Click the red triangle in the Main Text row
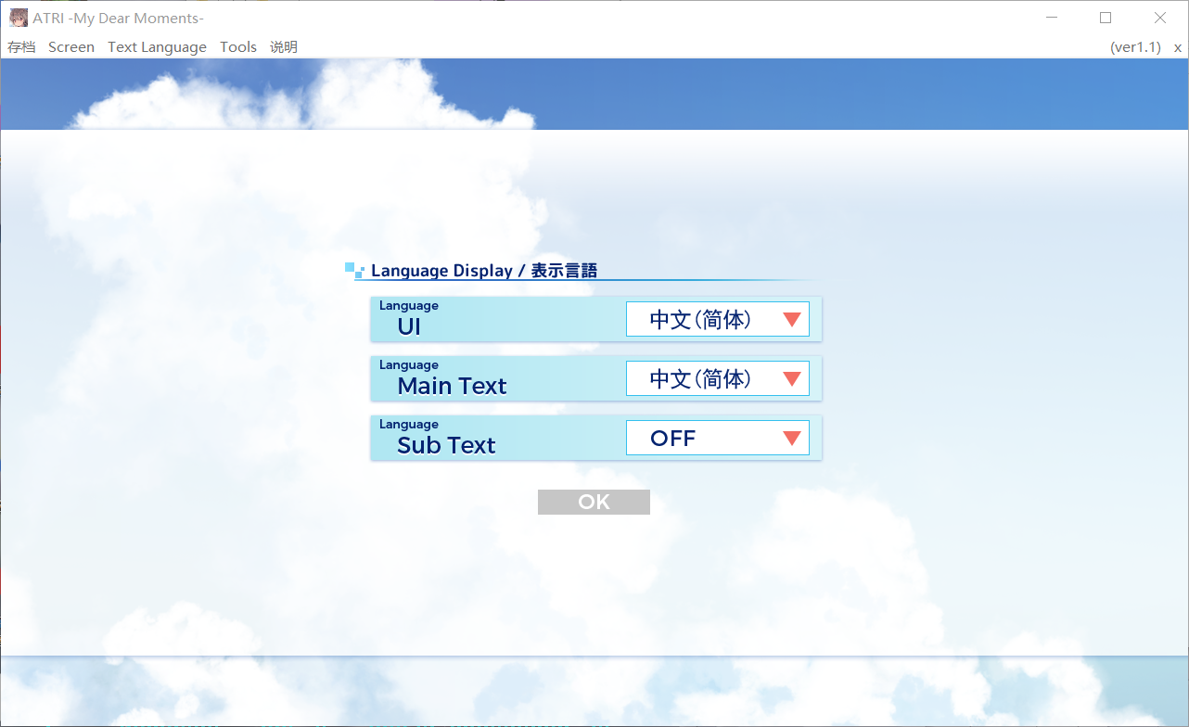The height and width of the screenshot is (727, 1189). [x=791, y=379]
